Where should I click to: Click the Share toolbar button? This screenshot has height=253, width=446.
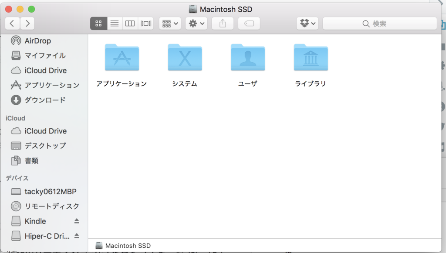223,23
